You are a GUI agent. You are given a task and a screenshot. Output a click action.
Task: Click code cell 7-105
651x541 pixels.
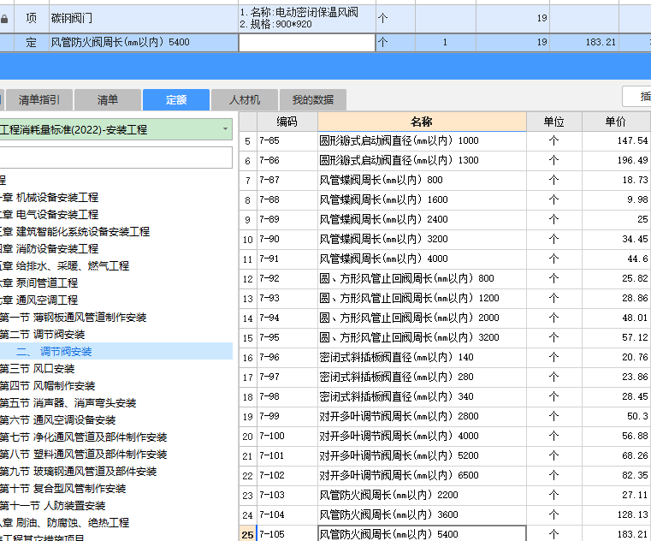coord(287,533)
